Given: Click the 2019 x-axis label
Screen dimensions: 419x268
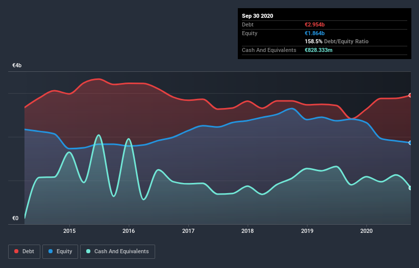Looking at the screenshot, I should point(307,231).
